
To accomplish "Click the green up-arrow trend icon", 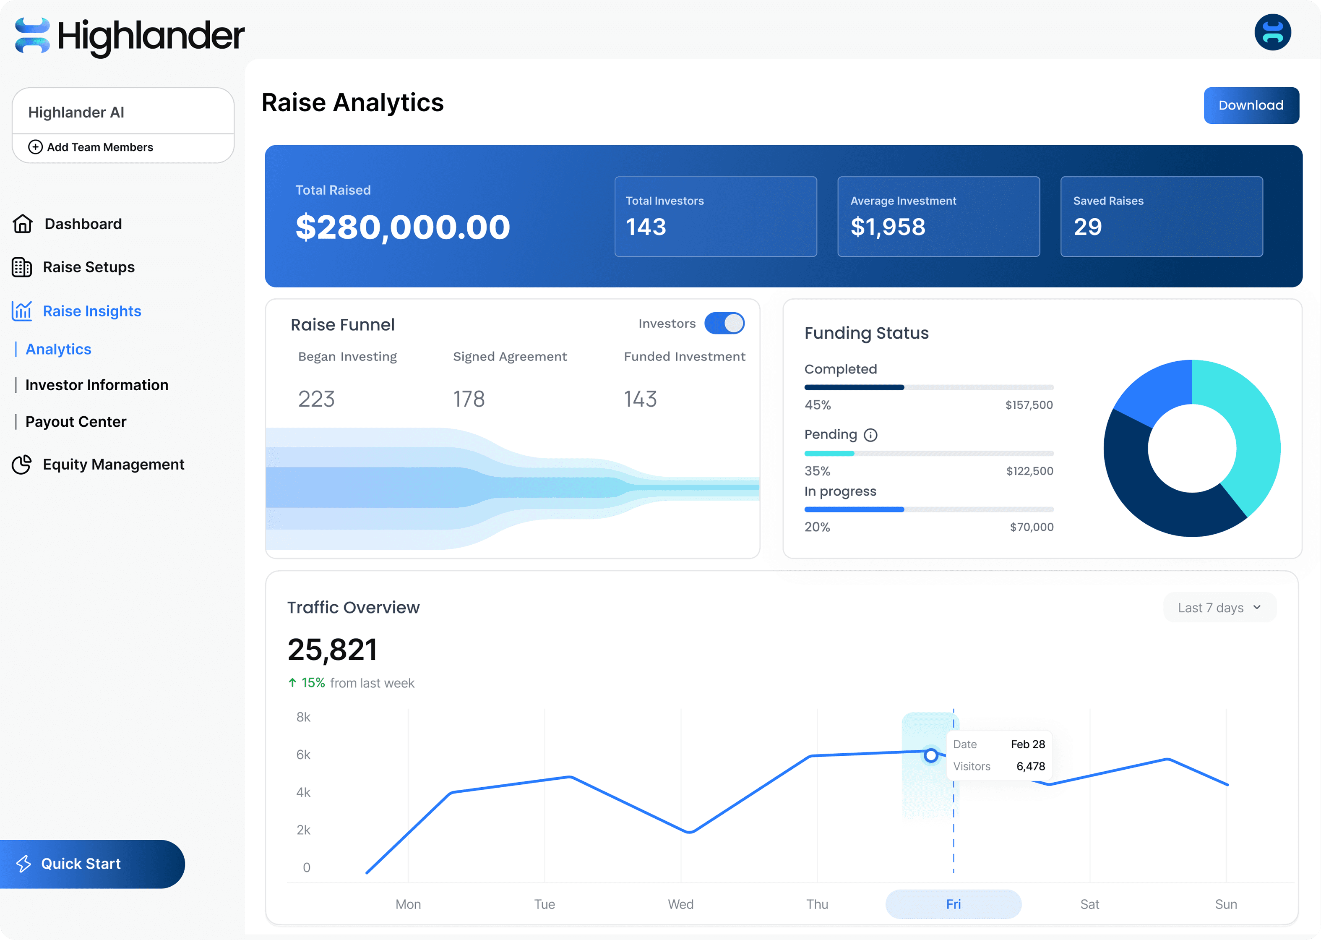I will (292, 683).
